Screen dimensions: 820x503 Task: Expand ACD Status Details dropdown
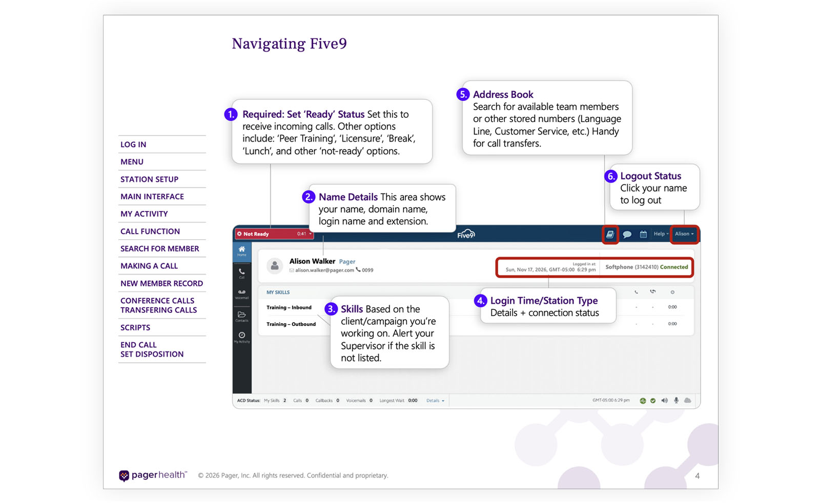tap(435, 401)
